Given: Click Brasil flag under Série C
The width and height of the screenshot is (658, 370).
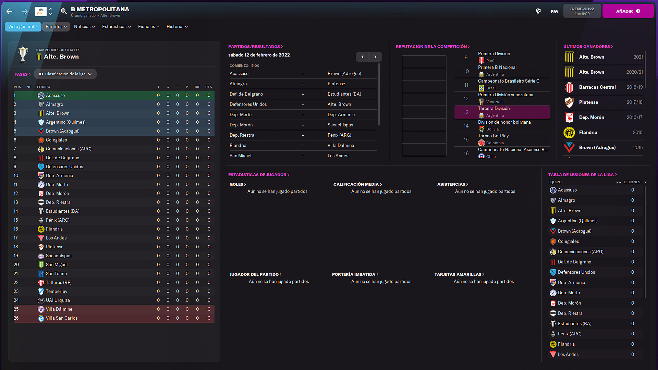Looking at the screenshot, I should [x=482, y=88].
